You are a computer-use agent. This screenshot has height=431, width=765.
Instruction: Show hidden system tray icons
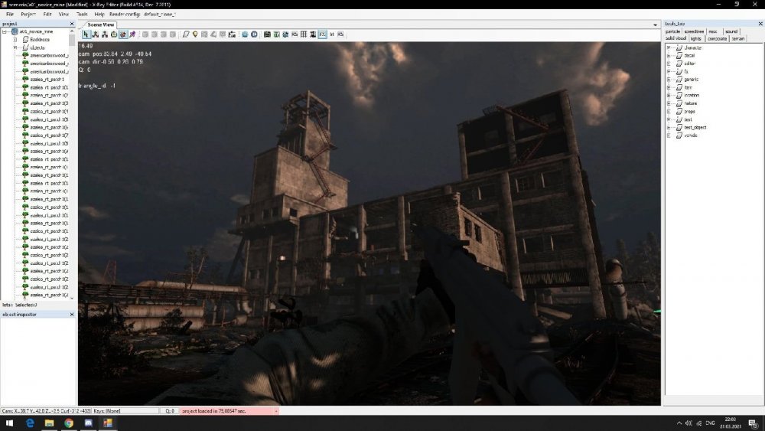point(679,423)
